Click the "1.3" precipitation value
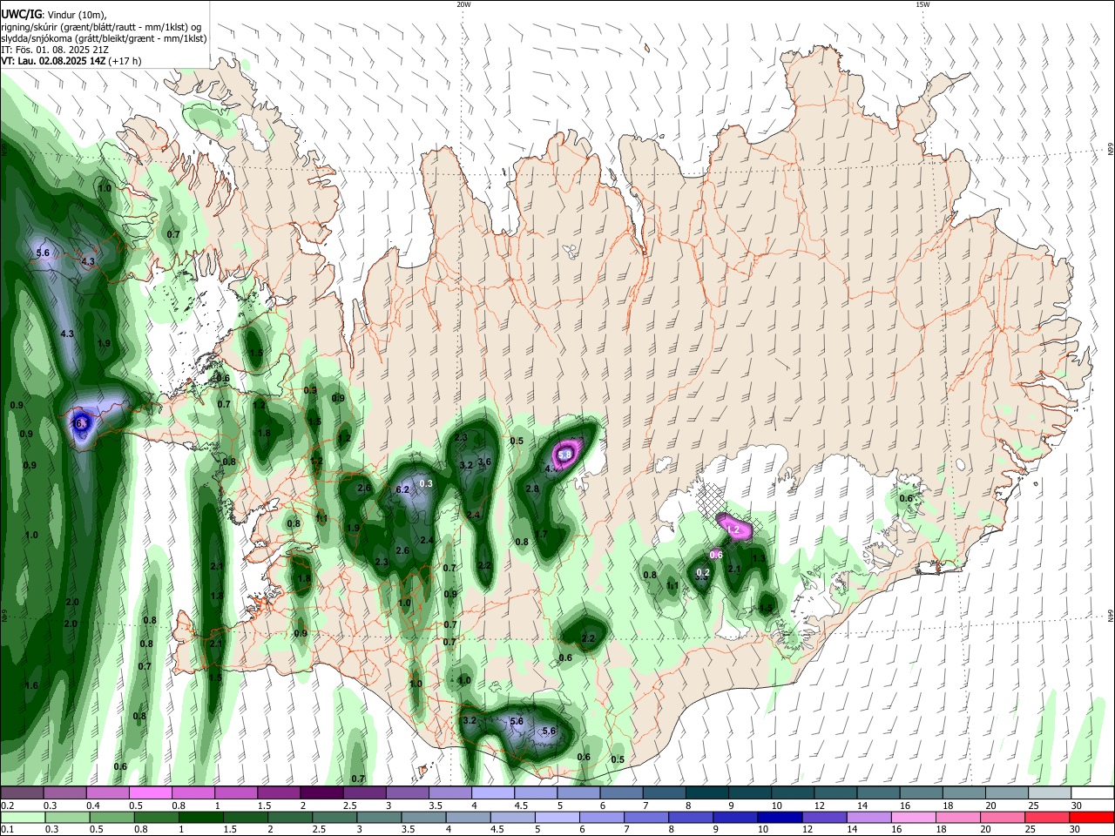The width and height of the screenshot is (1115, 836). 759,558
